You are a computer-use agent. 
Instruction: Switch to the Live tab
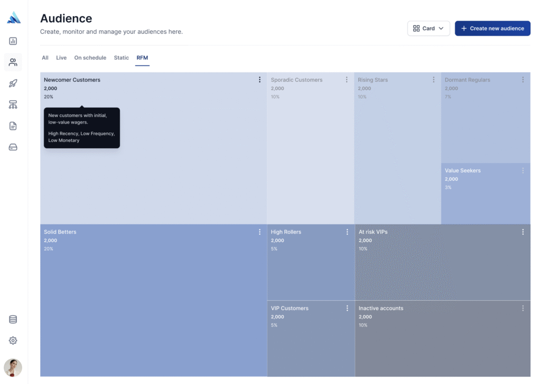61,57
